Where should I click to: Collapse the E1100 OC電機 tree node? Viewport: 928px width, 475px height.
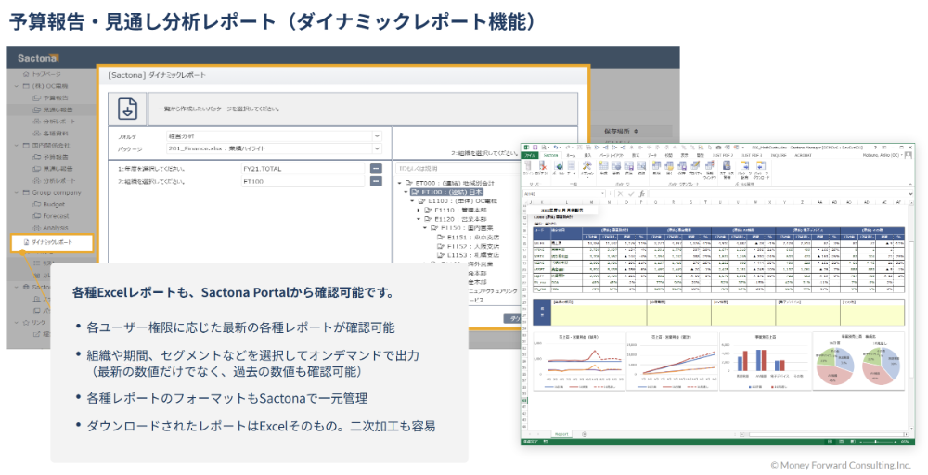point(413,201)
